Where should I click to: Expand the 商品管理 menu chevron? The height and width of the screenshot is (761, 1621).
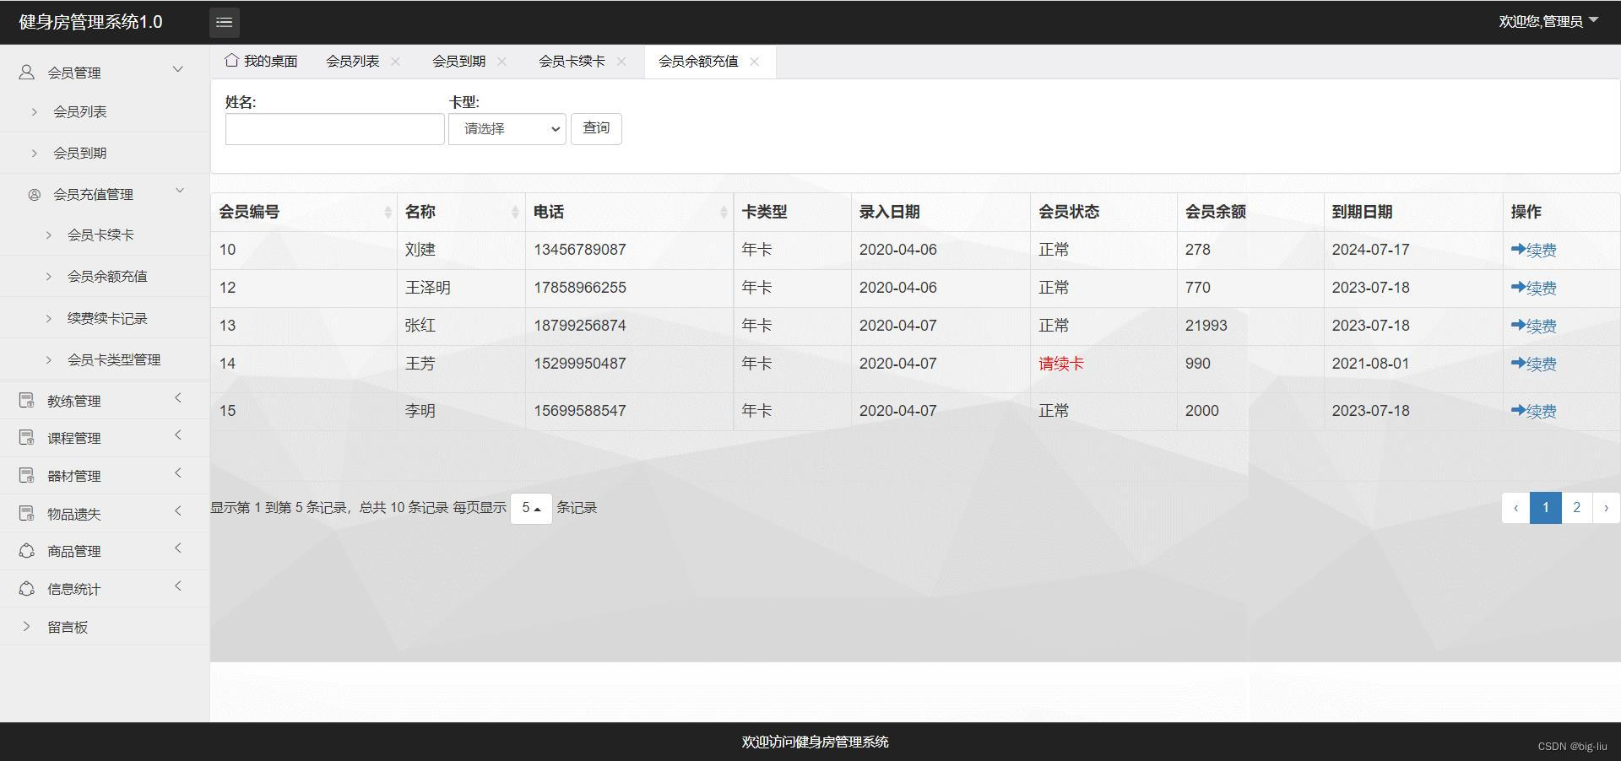coord(178,548)
